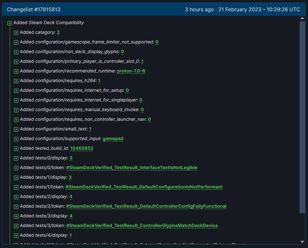This screenshot has width=308, height=248.
Task: Click plus icon for tests/2/token row
Action: pyautogui.click(x=16, y=207)
